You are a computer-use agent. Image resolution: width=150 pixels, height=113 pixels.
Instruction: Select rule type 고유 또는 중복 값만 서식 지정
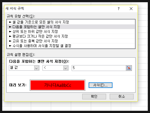pos(71,41)
